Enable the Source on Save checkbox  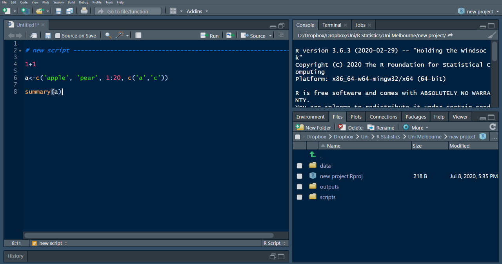tap(58, 36)
